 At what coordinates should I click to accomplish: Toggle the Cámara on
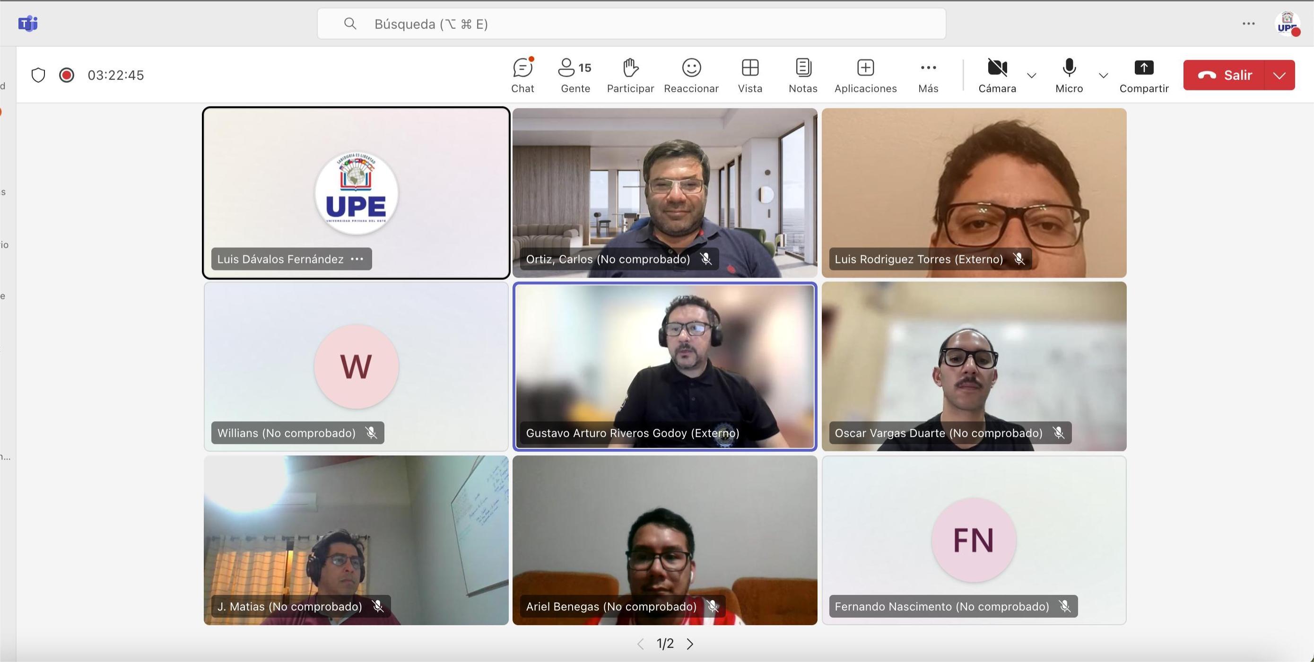tap(997, 69)
